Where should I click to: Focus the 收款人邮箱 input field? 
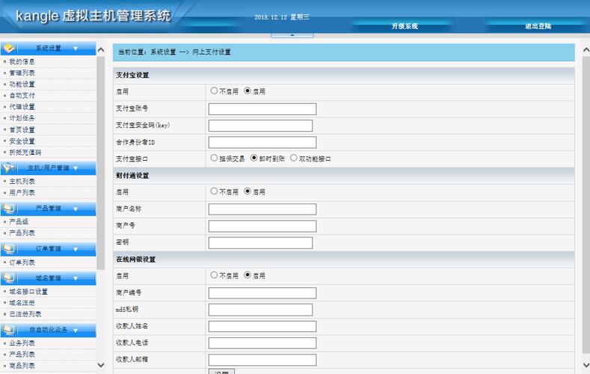262,360
